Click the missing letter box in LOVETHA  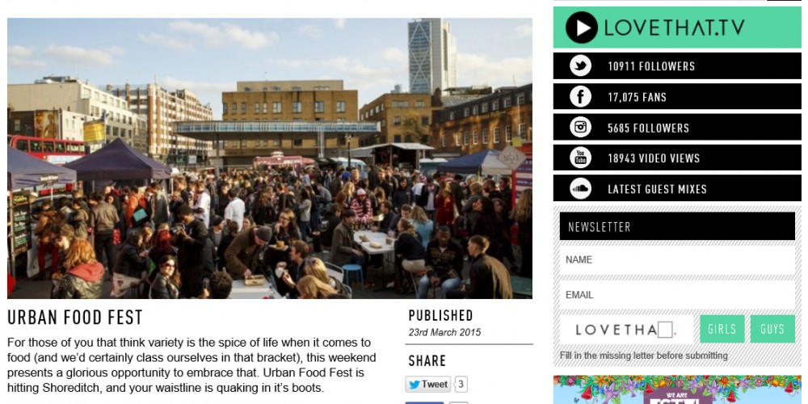tap(665, 330)
